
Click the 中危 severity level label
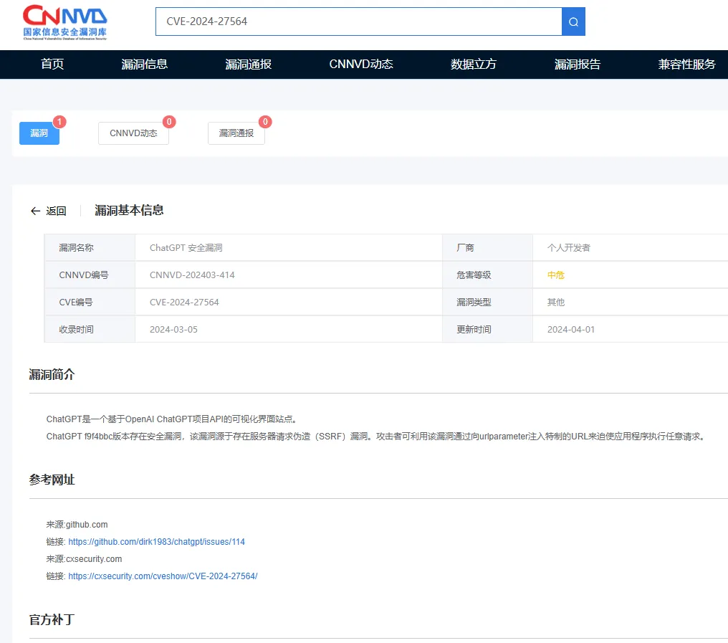[556, 275]
